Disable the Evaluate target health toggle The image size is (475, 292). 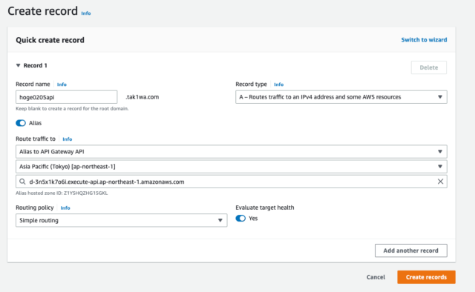[x=240, y=218]
